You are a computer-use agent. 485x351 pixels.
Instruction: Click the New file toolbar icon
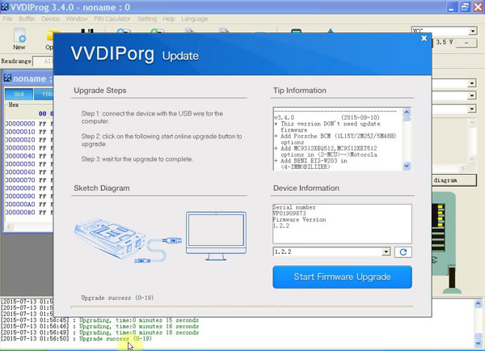19,39
